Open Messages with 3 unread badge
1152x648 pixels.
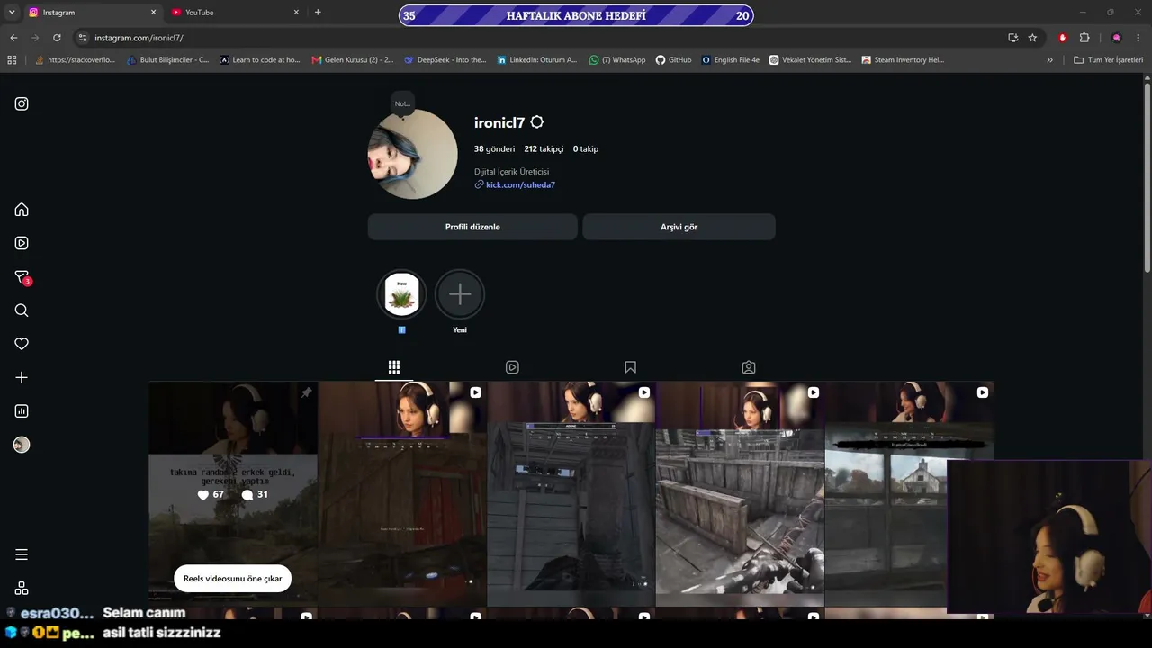click(x=22, y=277)
